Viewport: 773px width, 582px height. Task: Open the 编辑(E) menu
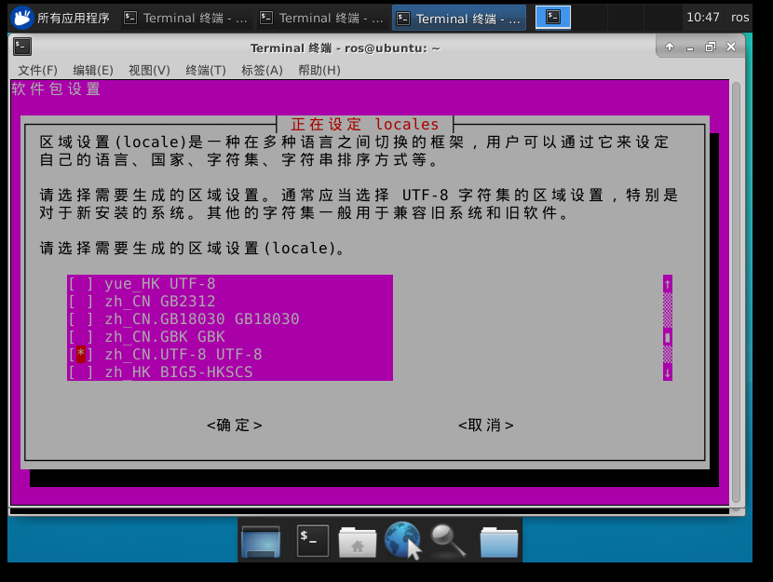[93, 70]
